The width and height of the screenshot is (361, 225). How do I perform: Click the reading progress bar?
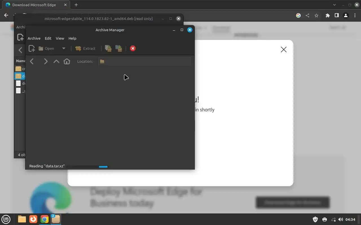(87, 166)
